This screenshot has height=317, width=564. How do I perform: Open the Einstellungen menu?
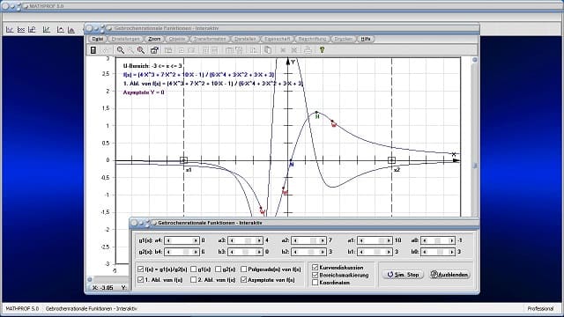(125, 39)
